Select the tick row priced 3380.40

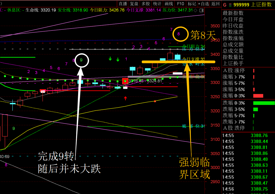pos(248,159)
